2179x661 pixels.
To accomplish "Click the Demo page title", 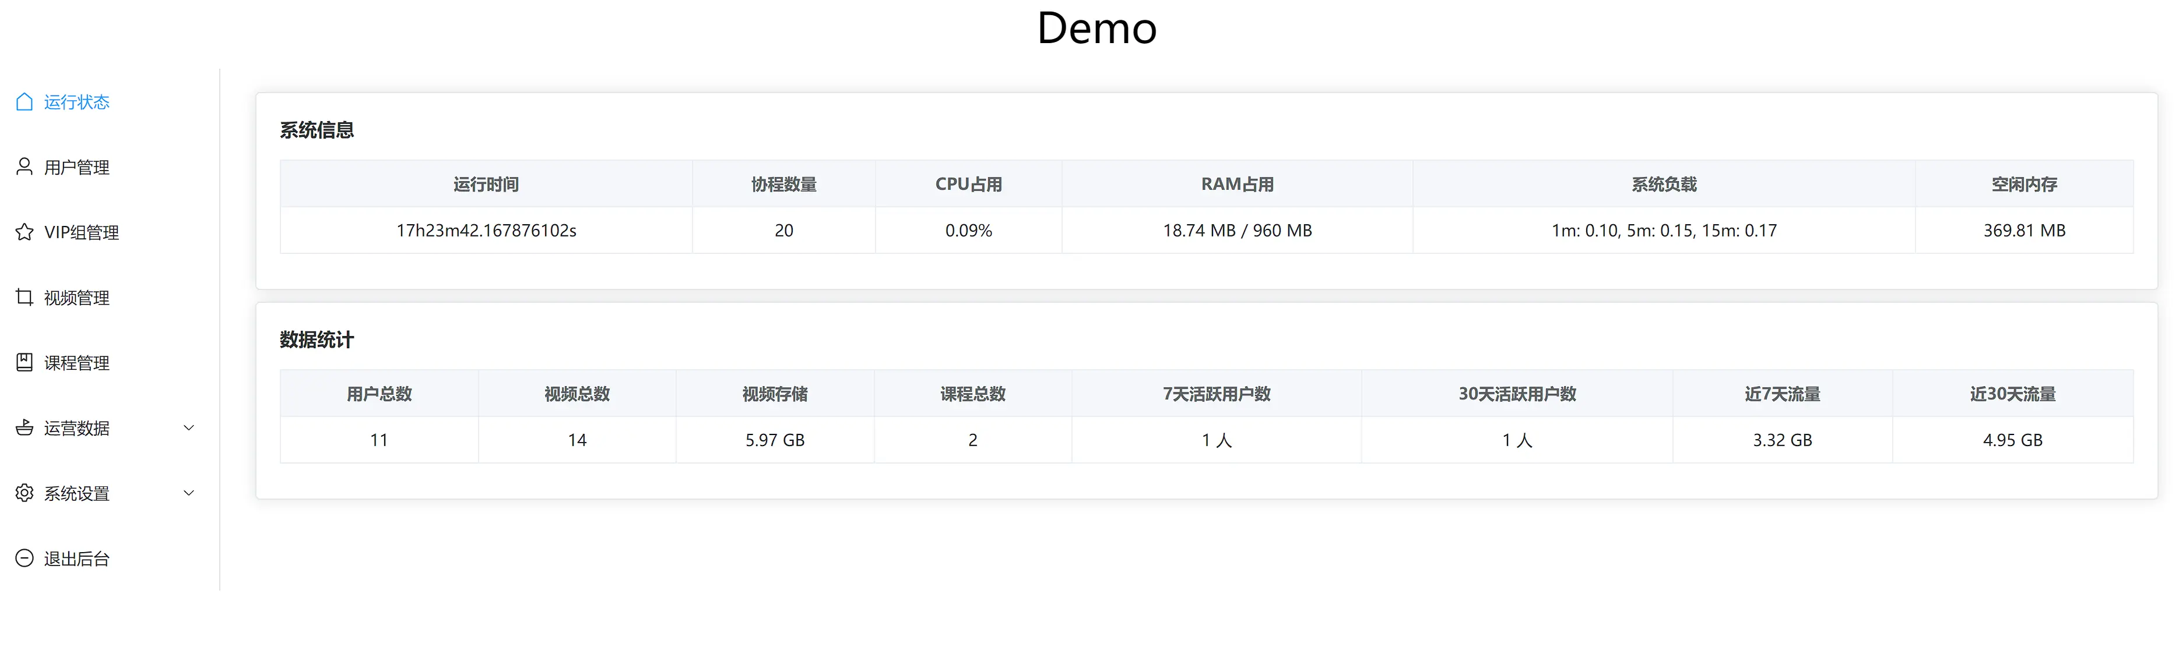I will (x=1097, y=28).
